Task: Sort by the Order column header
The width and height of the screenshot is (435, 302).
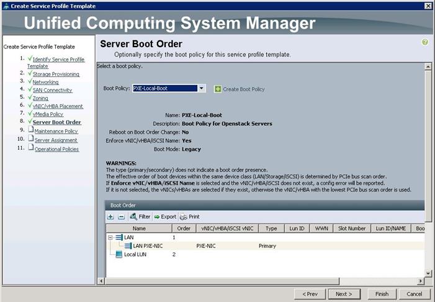Action: click(184, 228)
